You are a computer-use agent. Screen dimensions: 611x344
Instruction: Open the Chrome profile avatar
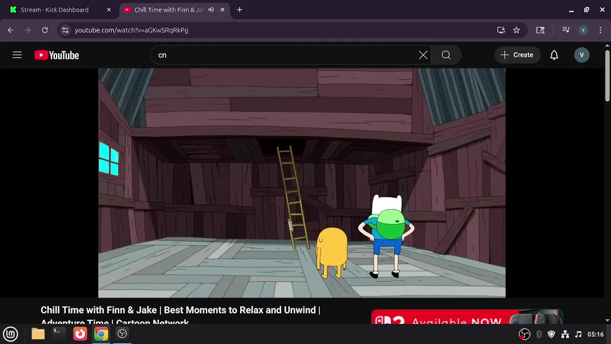tap(583, 30)
